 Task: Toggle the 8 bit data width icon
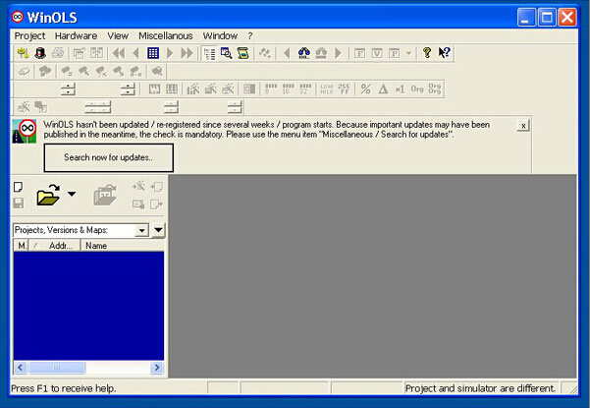point(271,88)
